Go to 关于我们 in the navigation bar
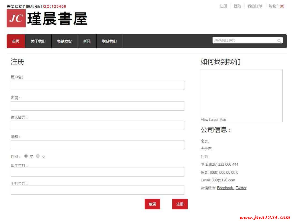294x224 pixels. 38,41
